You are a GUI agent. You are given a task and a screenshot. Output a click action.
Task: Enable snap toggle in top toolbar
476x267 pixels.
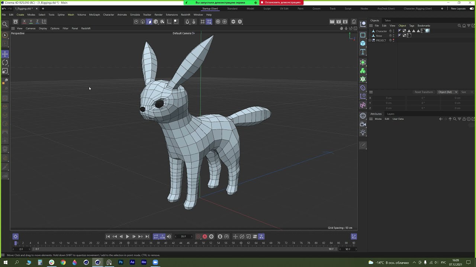[x=187, y=22]
